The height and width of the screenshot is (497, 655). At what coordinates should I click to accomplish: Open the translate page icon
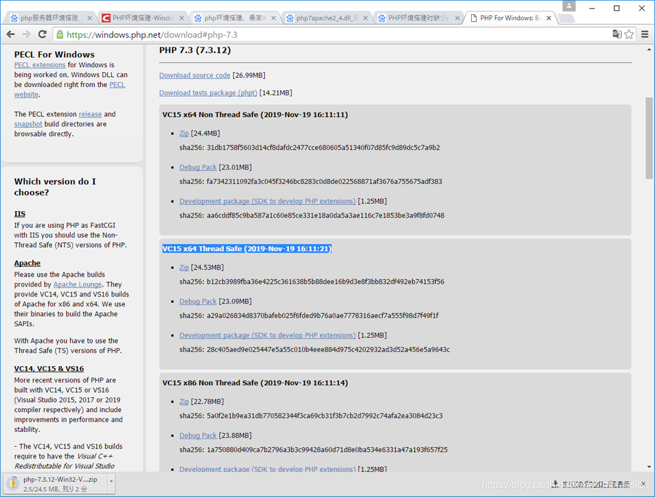(x=617, y=34)
